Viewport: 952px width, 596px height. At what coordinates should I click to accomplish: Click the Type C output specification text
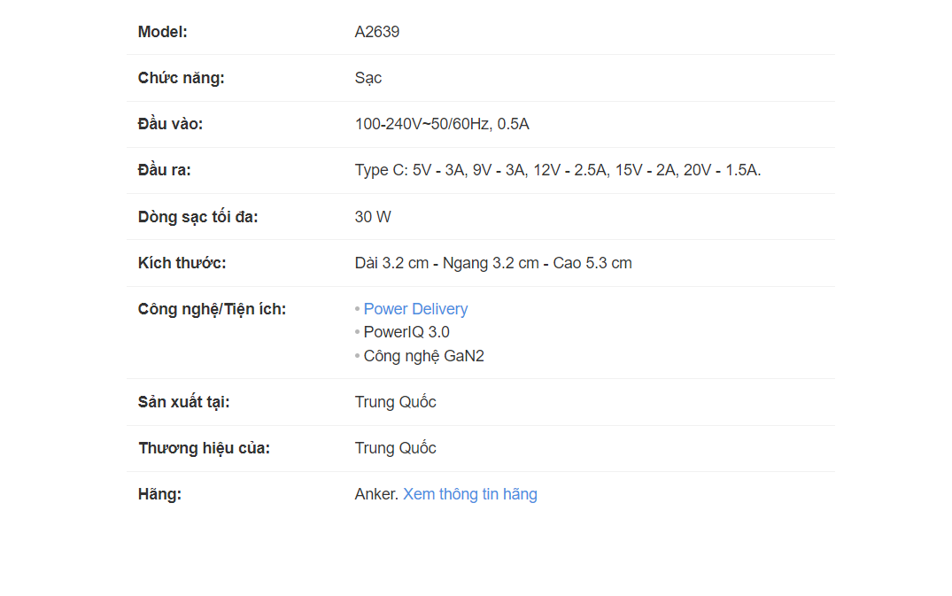point(558,170)
